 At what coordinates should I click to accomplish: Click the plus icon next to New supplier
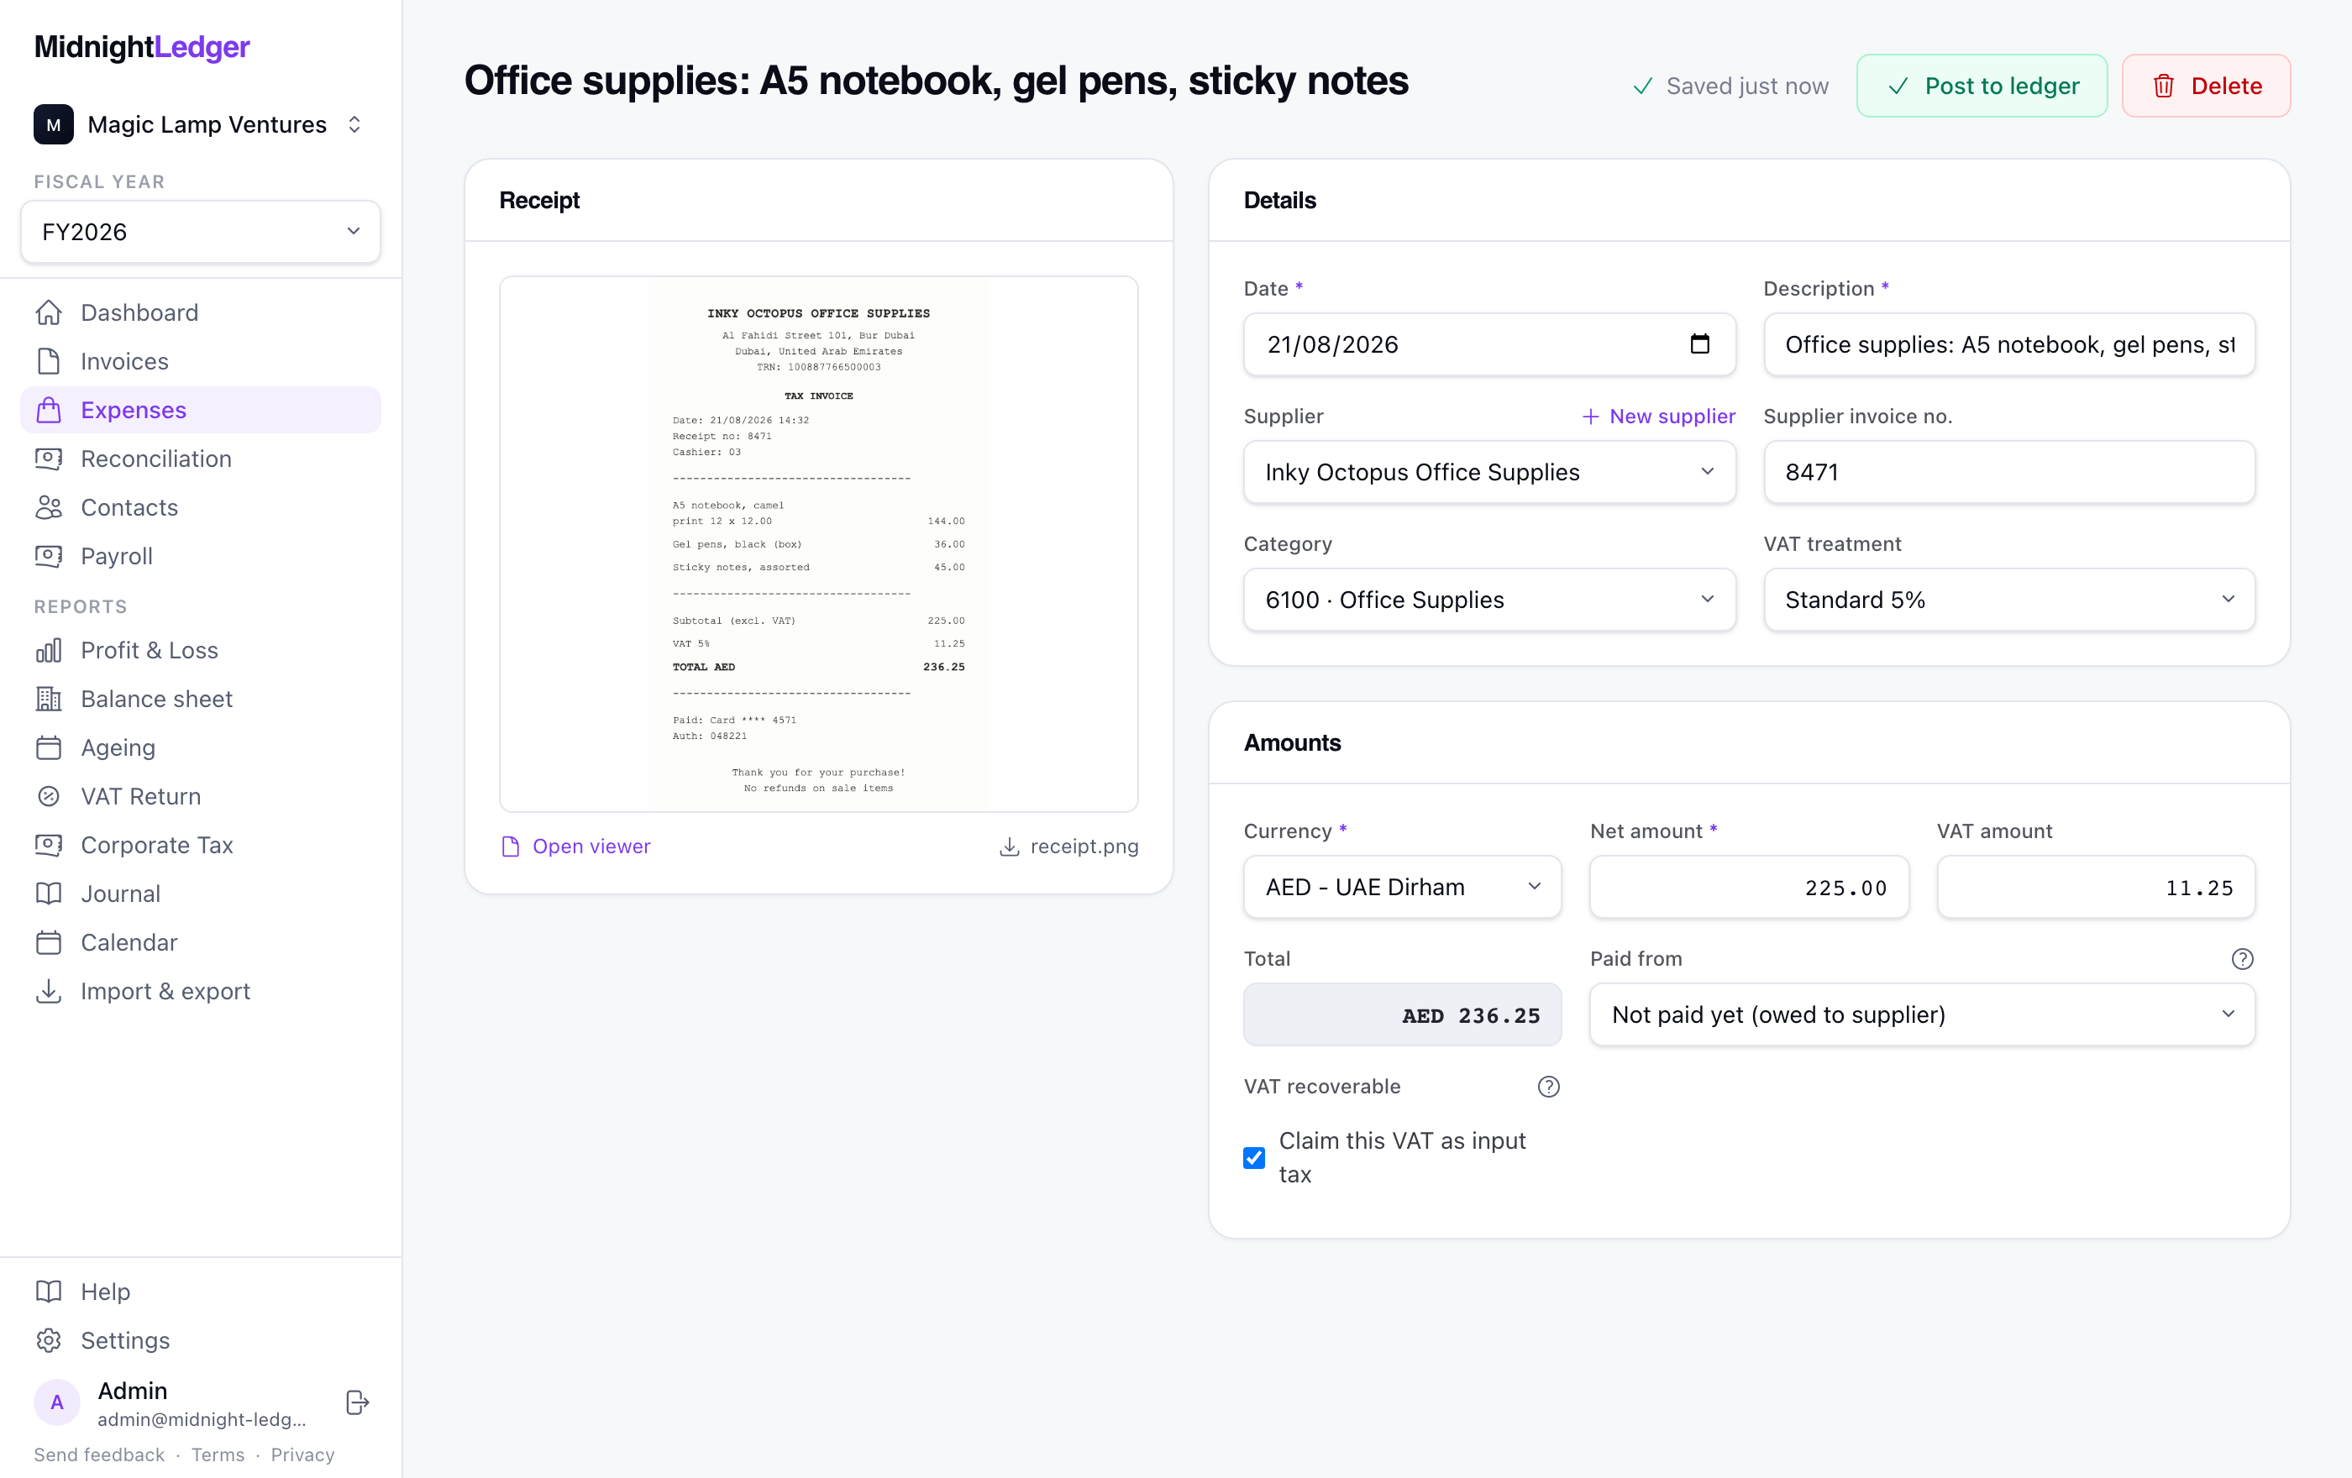tap(1591, 417)
